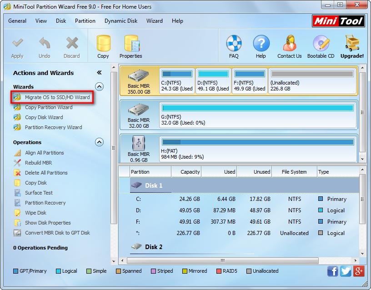Select the F:(NTFS) partition block
This screenshot has height=290, width=371.
point(250,81)
